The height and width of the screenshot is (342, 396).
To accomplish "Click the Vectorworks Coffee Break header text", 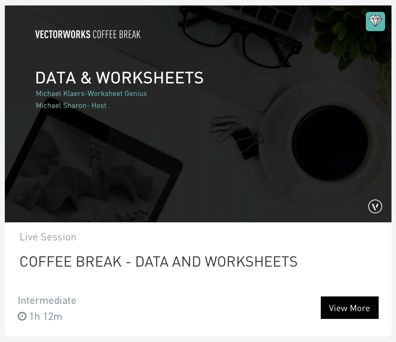I will 88,34.
